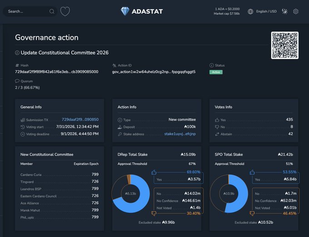The height and width of the screenshot is (237, 309).
Task: Click SPO thumbs-down orange icon
Action: point(252,213)
